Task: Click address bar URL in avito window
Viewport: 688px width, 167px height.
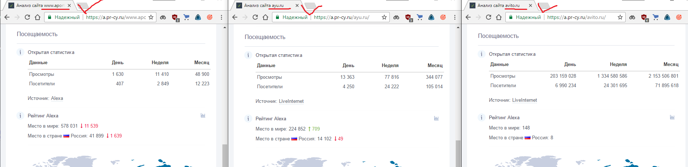Action: tap(576, 17)
